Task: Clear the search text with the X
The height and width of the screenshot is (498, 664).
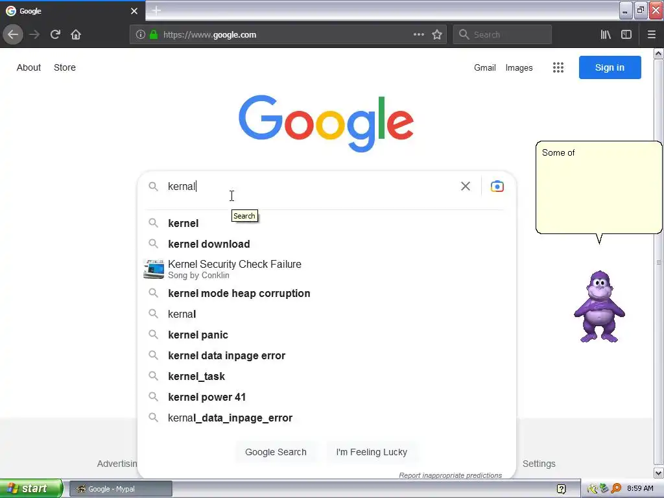Action: point(466,186)
